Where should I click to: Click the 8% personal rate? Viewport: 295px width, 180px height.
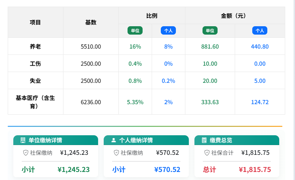click(169, 46)
